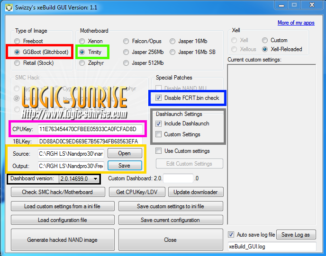
Task: Click Generate hacked NAND image
Action: coord(62,240)
